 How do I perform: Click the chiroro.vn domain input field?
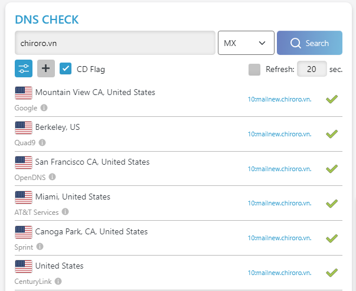tap(115, 43)
